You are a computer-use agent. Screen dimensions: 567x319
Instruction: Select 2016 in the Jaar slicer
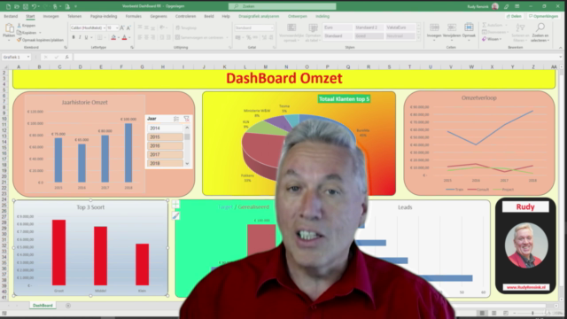click(165, 145)
